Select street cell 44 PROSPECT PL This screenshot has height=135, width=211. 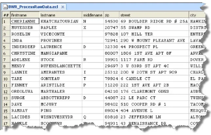pyautogui.click(x=154, y=47)
